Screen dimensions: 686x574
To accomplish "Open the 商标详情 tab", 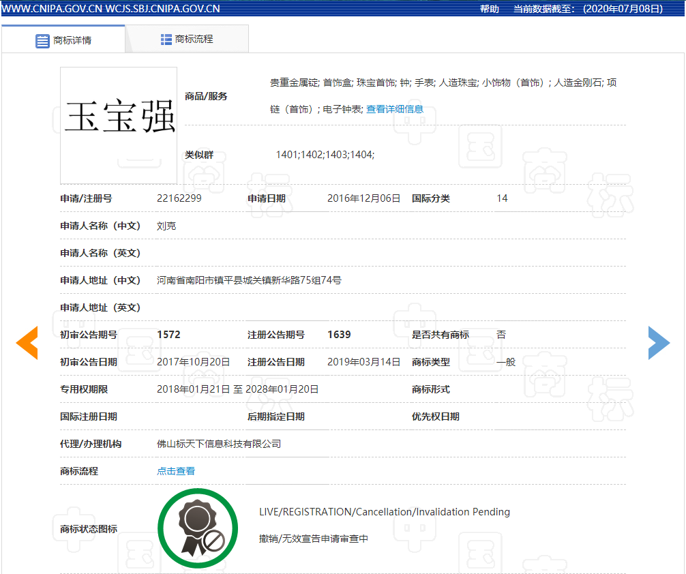I will pos(63,40).
